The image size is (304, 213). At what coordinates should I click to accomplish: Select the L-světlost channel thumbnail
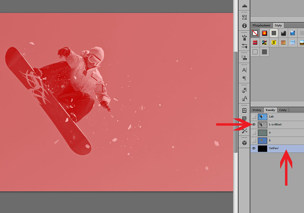[262, 124]
